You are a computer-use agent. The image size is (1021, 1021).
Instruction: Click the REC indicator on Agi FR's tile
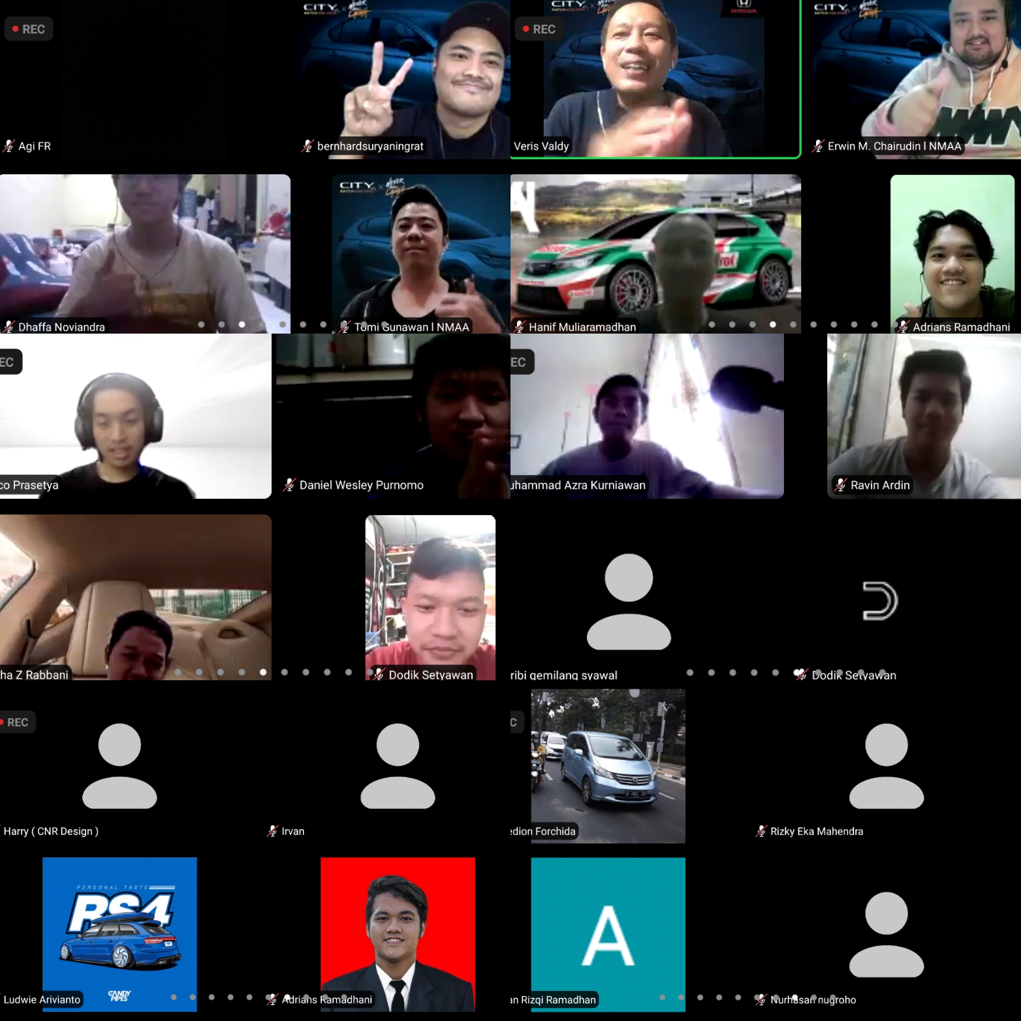28,29
